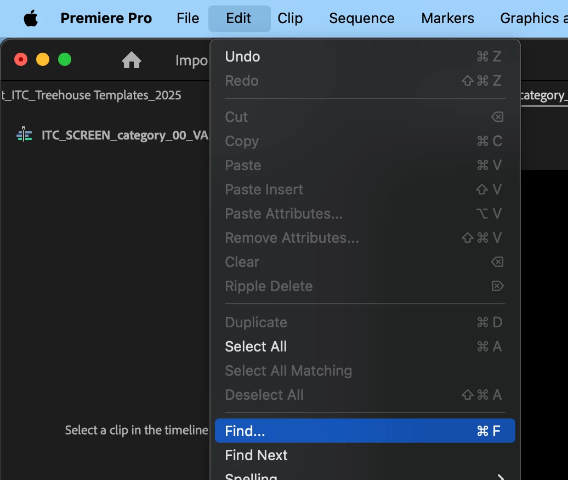Click the yellow minimize window button
568x480 pixels.
[43, 59]
